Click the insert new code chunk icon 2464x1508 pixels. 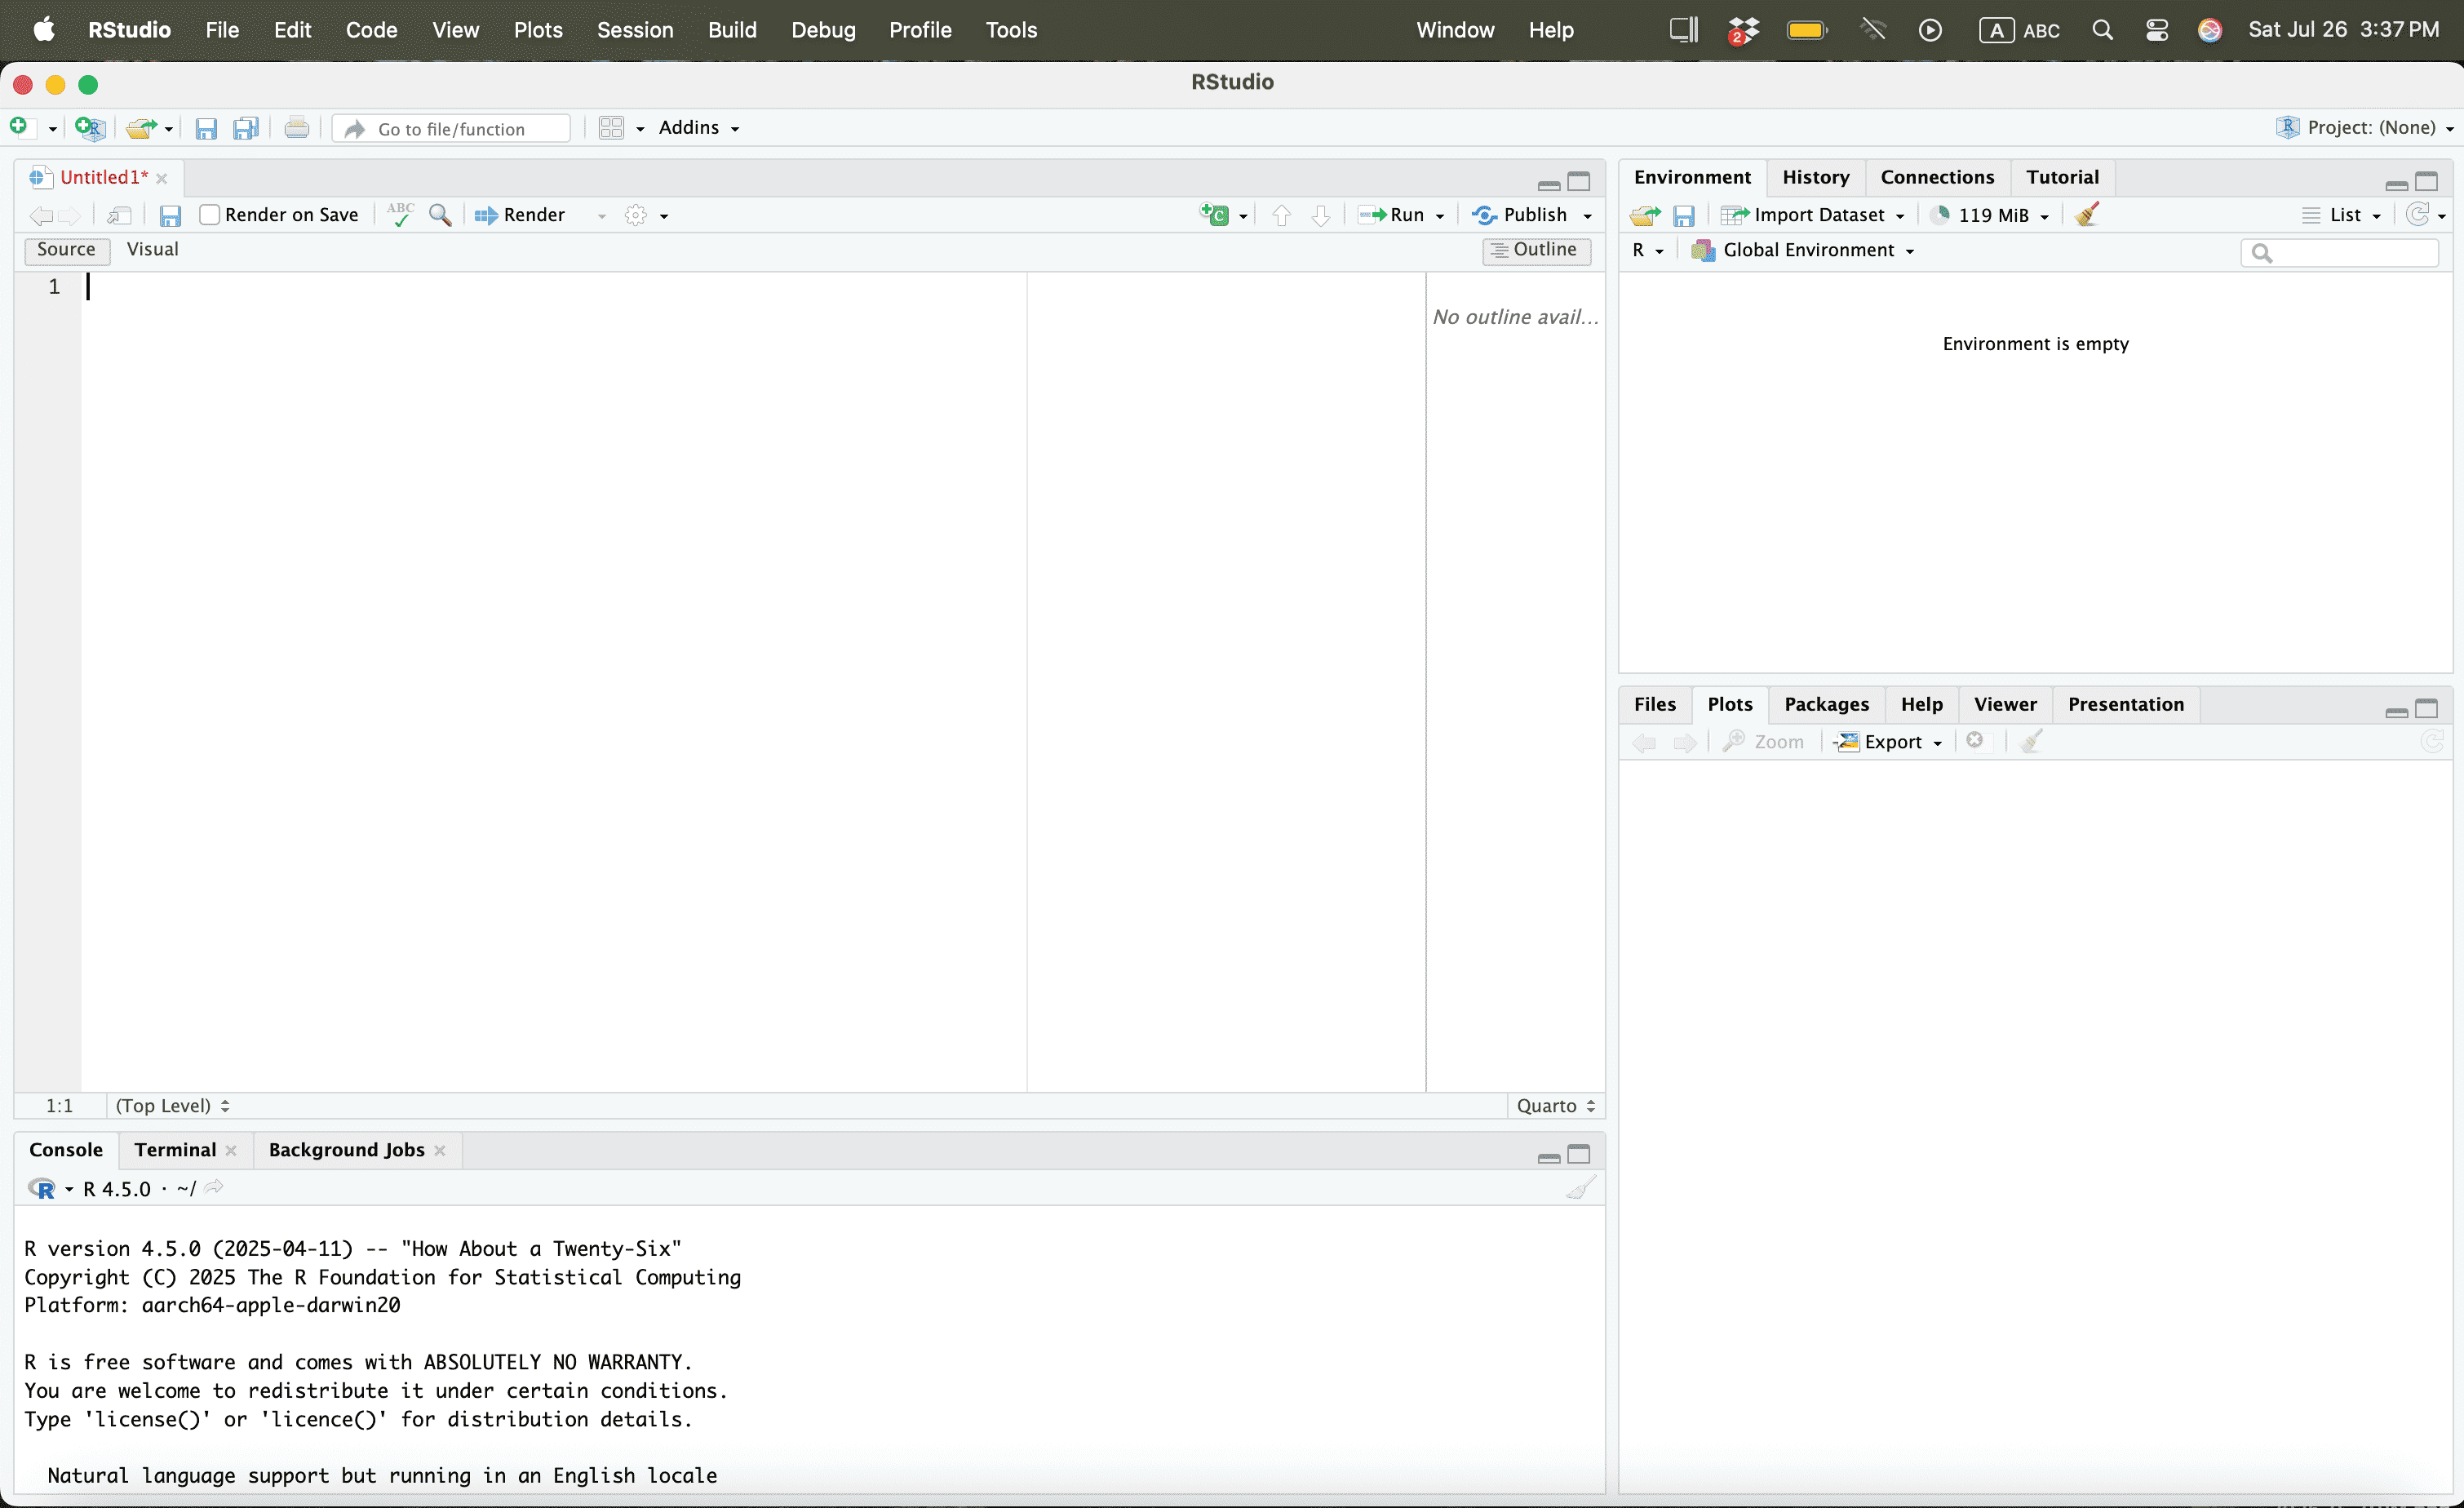[1215, 215]
